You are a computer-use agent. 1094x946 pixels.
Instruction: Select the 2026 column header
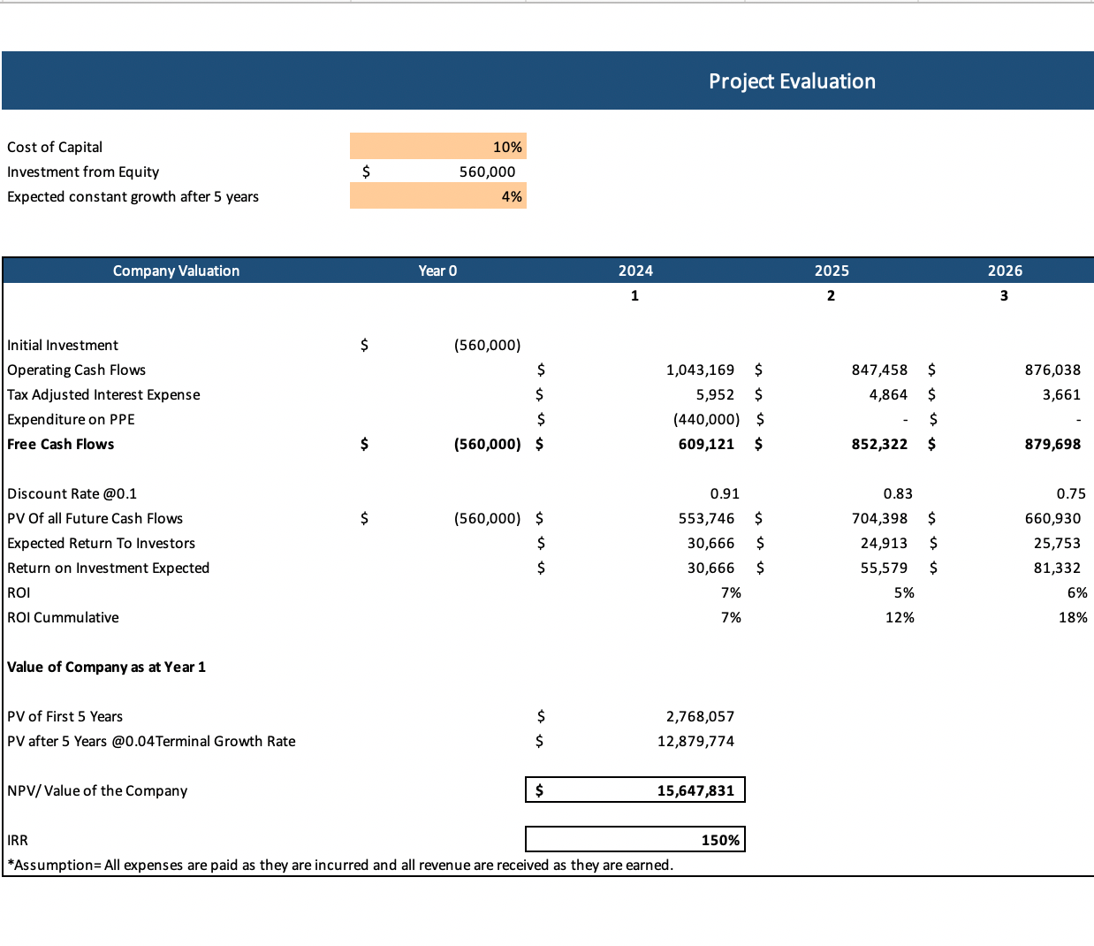(x=1005, y=271)
